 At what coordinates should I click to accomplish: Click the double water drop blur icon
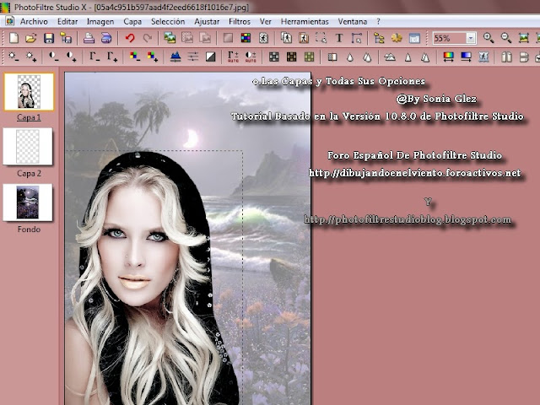(x=367, y=57)
